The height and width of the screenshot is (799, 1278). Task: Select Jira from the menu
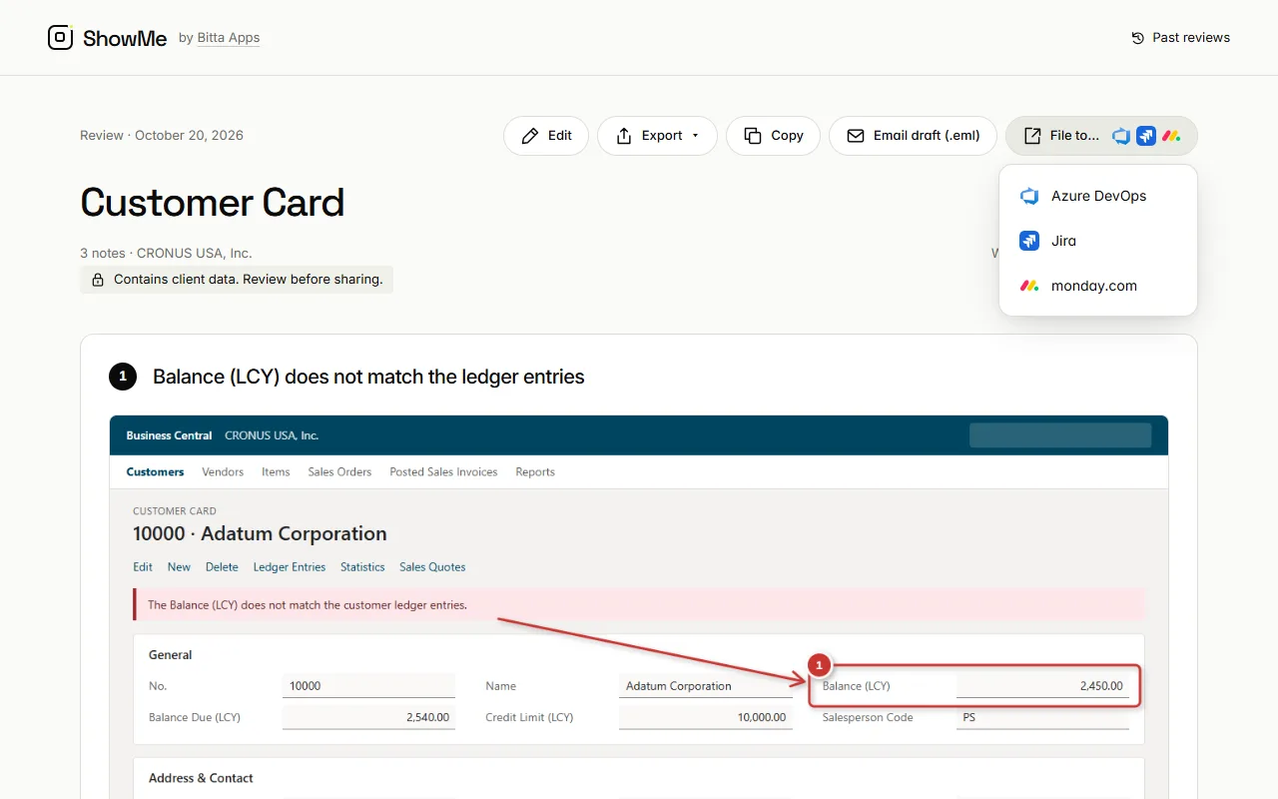1098,241
